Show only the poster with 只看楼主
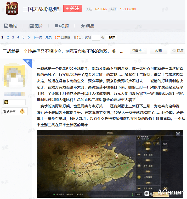This screenshot has width=187, height=199. tap(138, 51)
